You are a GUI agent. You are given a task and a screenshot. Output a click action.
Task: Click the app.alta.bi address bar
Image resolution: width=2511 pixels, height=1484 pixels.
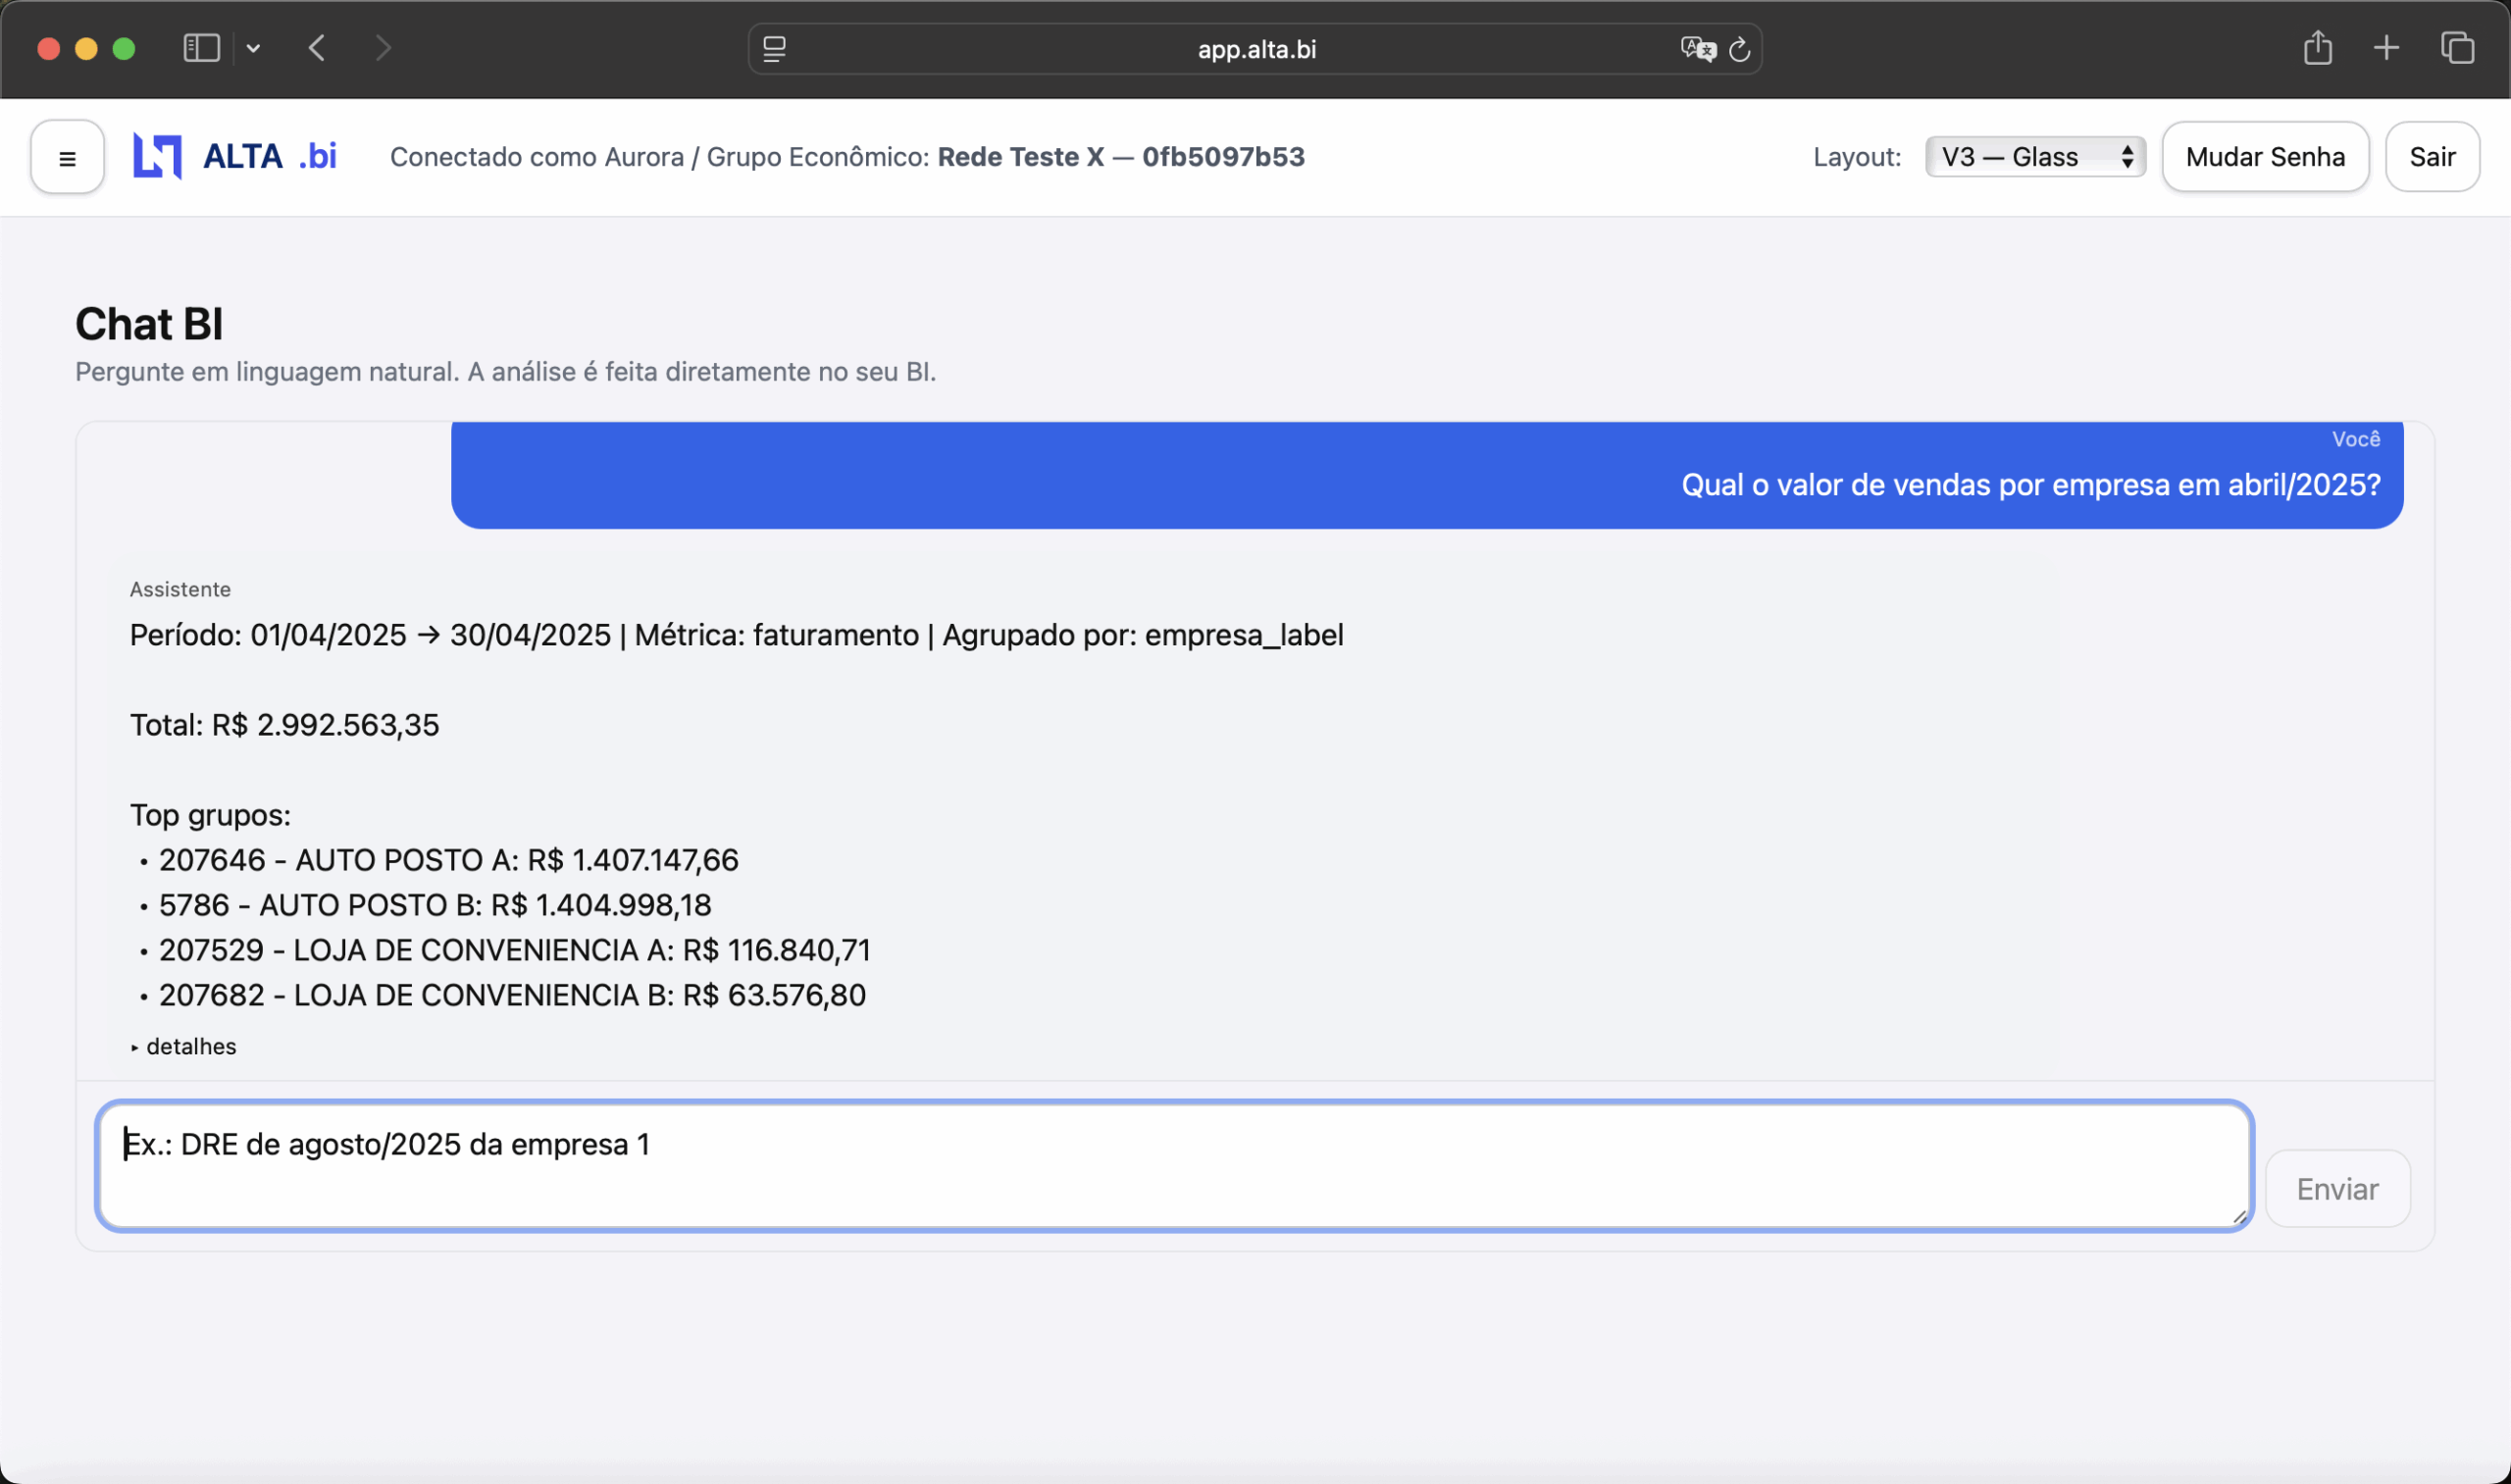(x=1256, y=49)
